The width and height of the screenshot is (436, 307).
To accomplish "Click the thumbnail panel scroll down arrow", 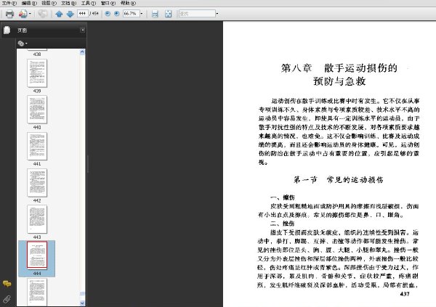I will [x=82, y=303].
